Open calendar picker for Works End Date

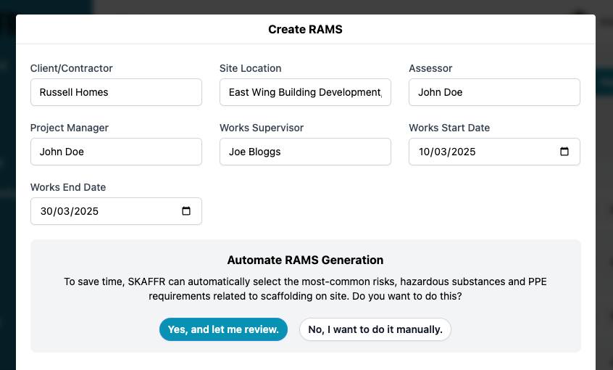click(186, 211)
